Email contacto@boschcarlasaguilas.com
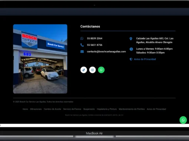 tap(106, 52)
